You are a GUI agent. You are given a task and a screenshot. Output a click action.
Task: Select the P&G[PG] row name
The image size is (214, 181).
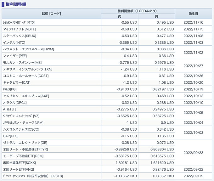click(10, 89)
